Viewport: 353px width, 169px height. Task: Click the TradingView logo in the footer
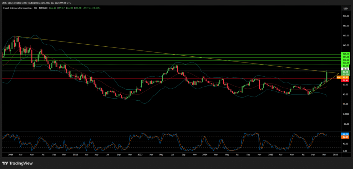point(16,163)
